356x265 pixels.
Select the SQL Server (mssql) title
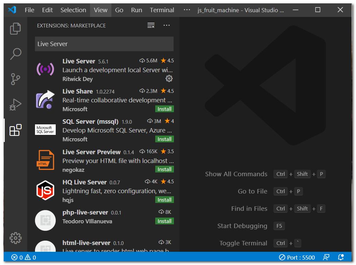point(90,122)
